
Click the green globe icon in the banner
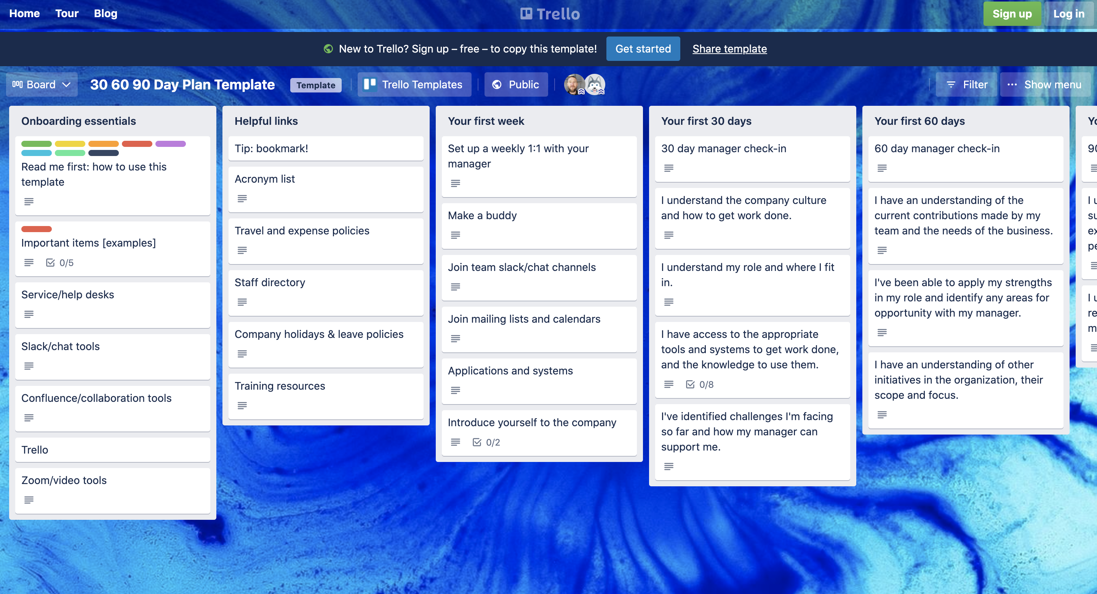pos(328,49)
